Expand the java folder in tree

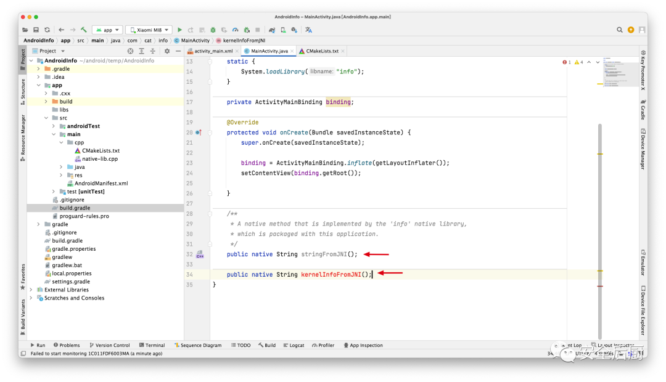tap(61, 167)
